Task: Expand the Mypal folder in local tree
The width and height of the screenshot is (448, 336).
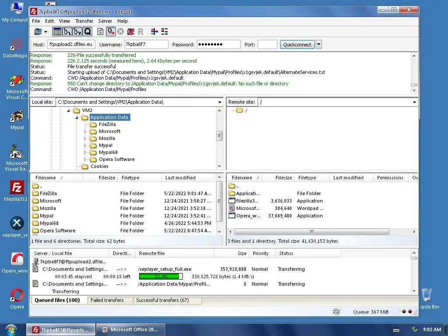Action: [85, 145]
